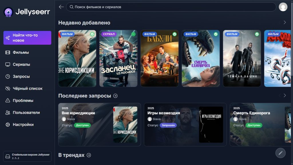The image size is (293, 165).
Task: Click the partial status badge on Засланец из космоса
Action: 133,34
